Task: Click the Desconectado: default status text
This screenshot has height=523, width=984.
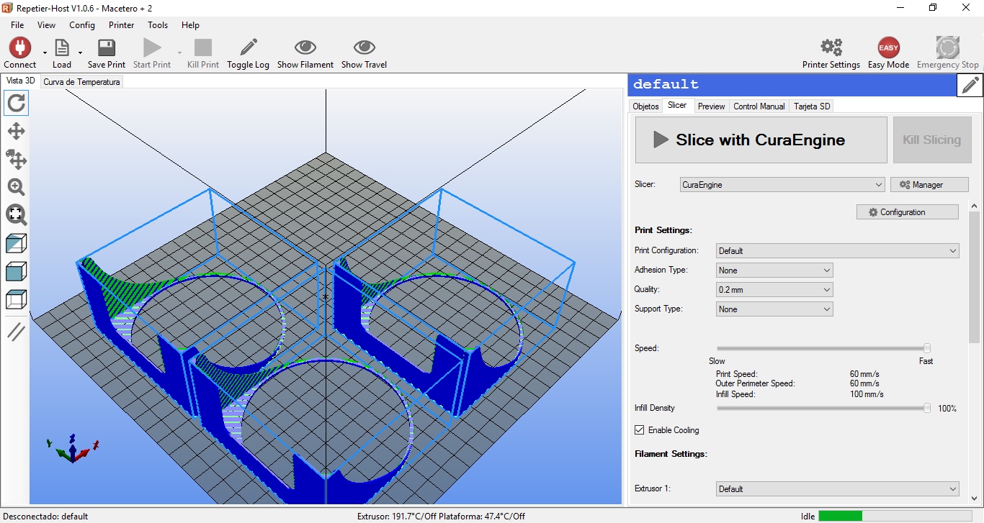Action: (45, 517)
